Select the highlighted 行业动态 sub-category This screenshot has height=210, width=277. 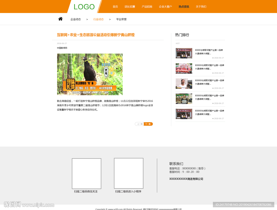[98, 19]
